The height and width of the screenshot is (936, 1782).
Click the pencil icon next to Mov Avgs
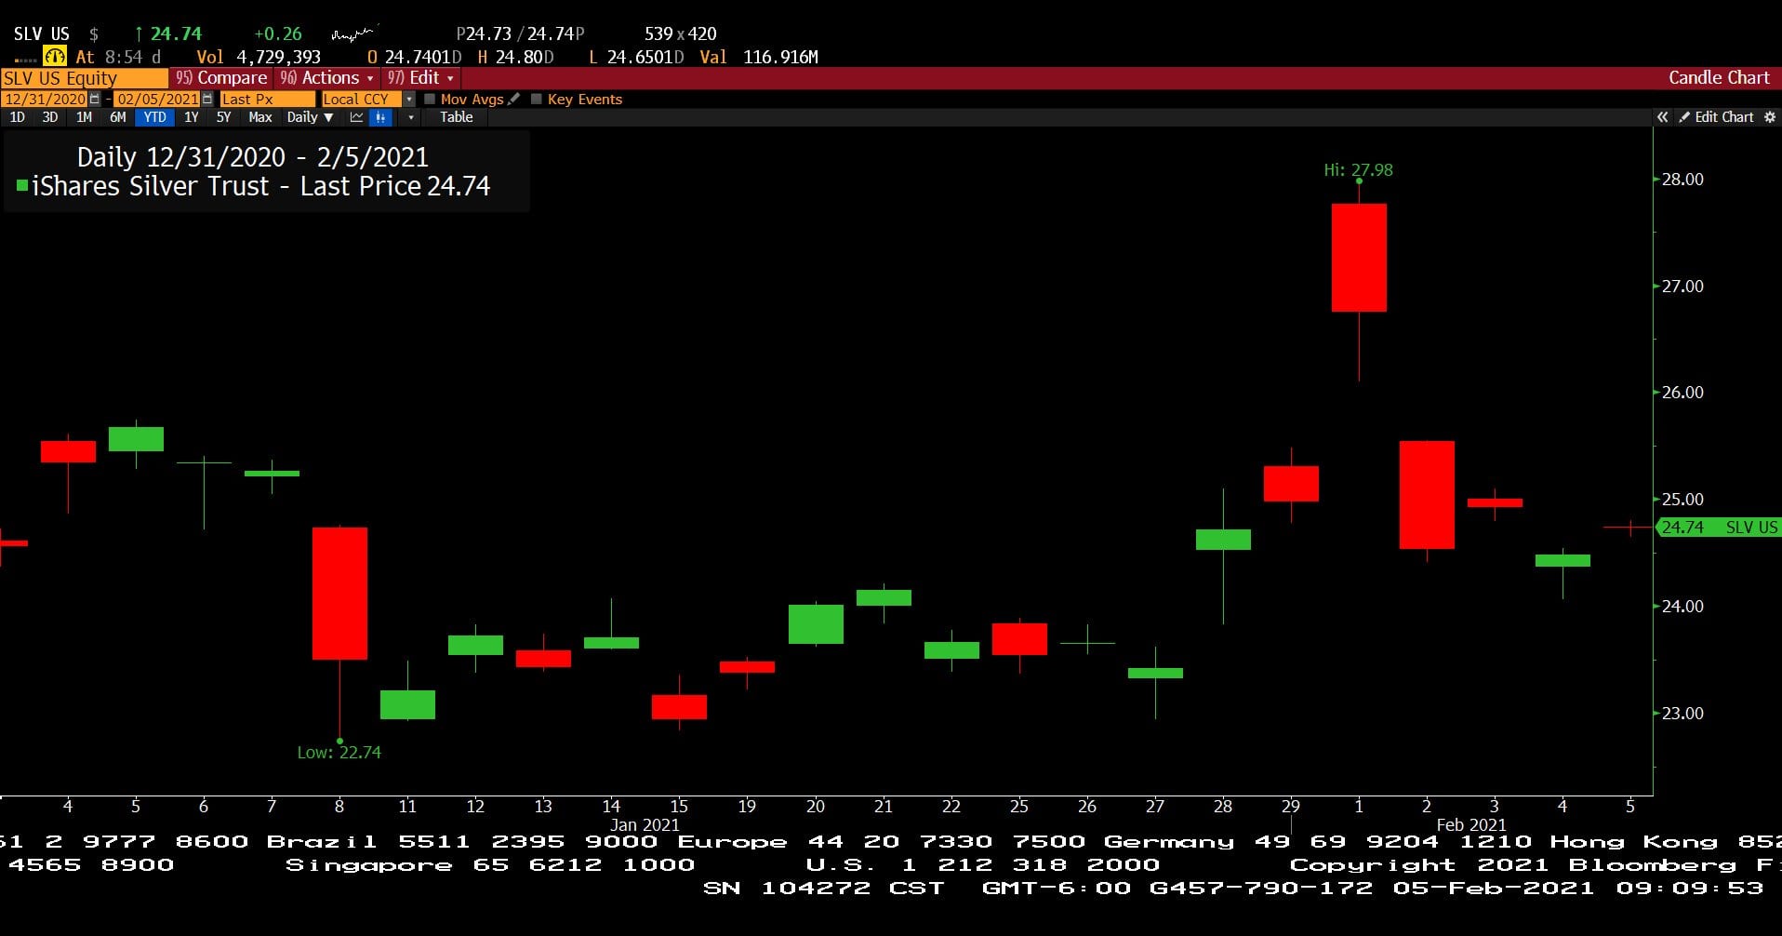pos(513,99)
